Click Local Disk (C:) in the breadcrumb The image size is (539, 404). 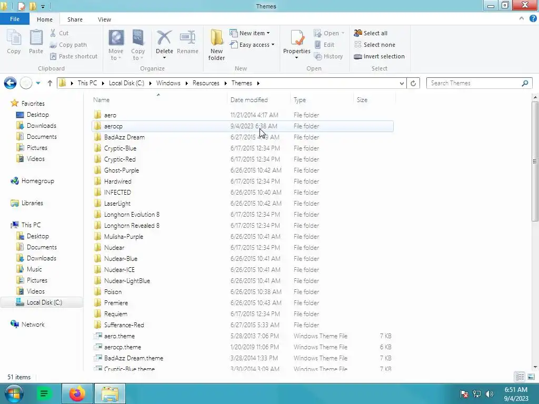click(126, 83)
